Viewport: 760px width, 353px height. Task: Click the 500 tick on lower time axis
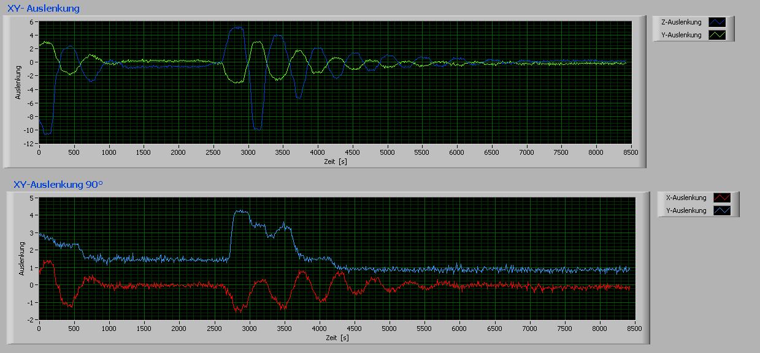(74, 329)
